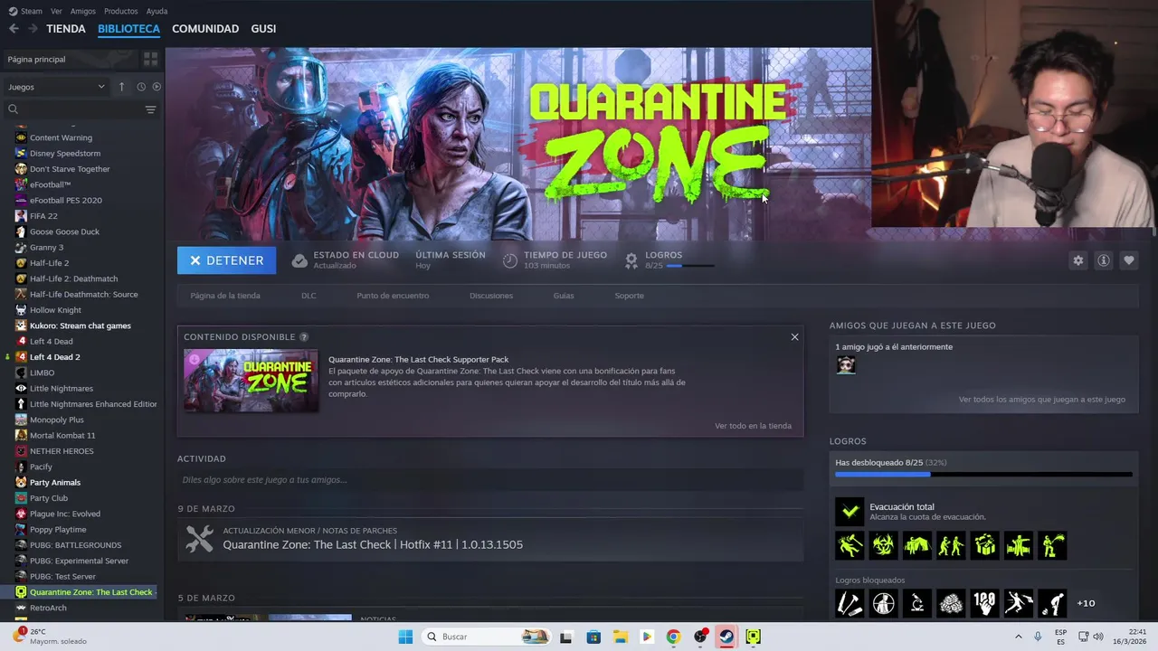Toggle the ready-to-play filter
Viewport: 1158px width, 651px height.
tap(157, 87)
